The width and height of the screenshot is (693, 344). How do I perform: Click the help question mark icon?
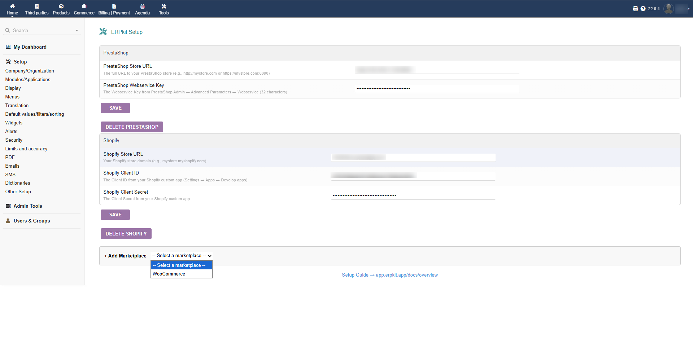coord(643,9)
